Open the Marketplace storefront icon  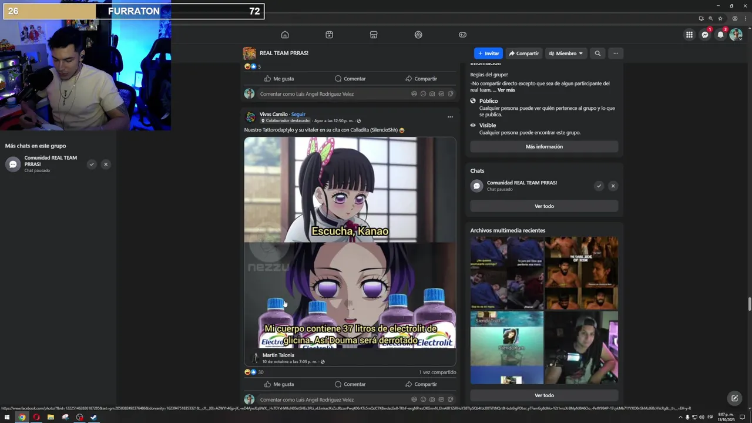click(374, 35)
